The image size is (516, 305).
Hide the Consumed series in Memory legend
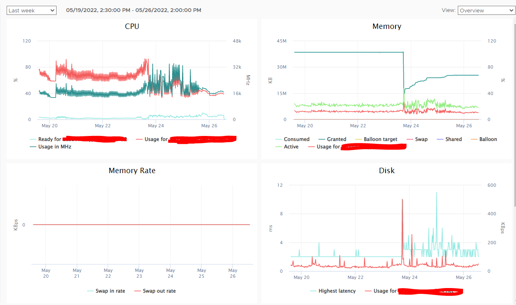click(292, 139)
